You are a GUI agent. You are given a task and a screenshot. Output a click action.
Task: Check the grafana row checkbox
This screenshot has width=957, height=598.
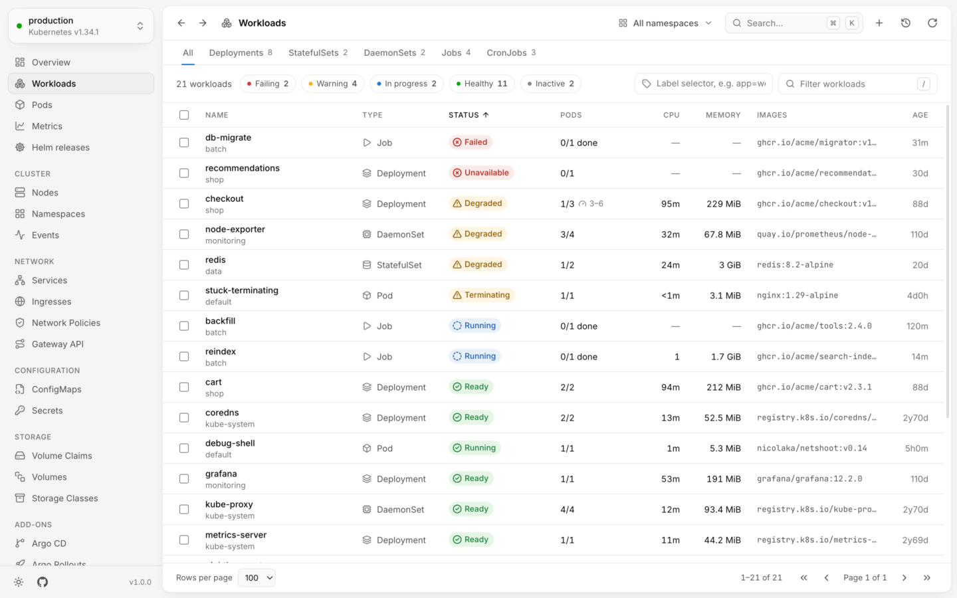[184, 479]
